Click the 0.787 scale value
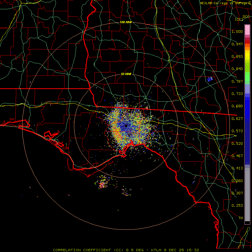 (237, 81)
